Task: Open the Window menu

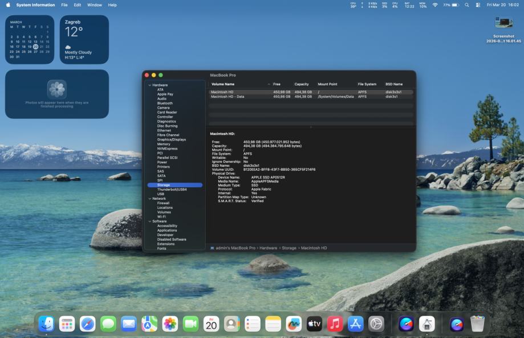Action: (95, 5)
